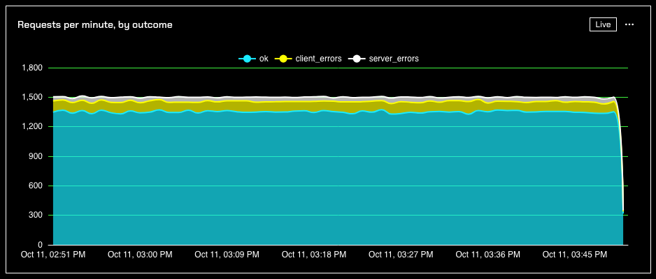Click the cyan ok legend marker
Viewport: 656px width, 279px height.
(247, 59)
